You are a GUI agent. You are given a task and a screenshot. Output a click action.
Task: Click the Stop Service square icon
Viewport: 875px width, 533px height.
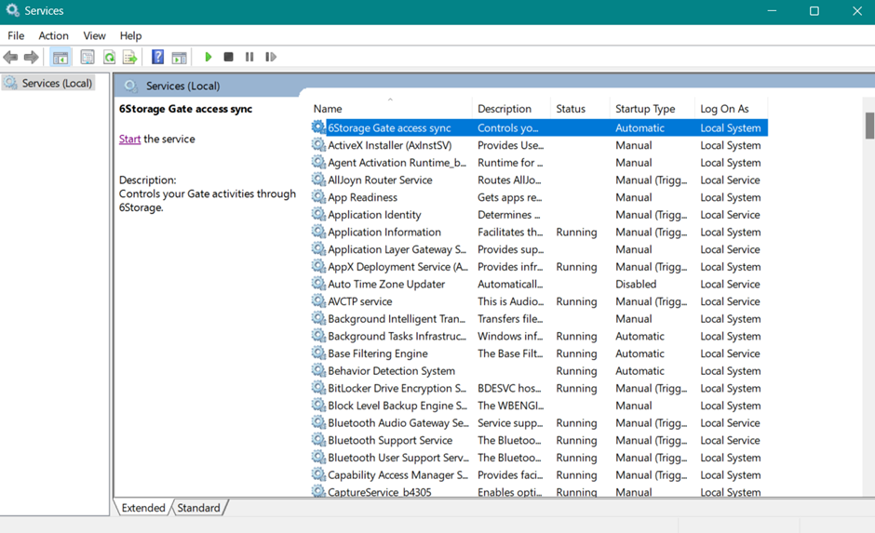tap(228, 57)
